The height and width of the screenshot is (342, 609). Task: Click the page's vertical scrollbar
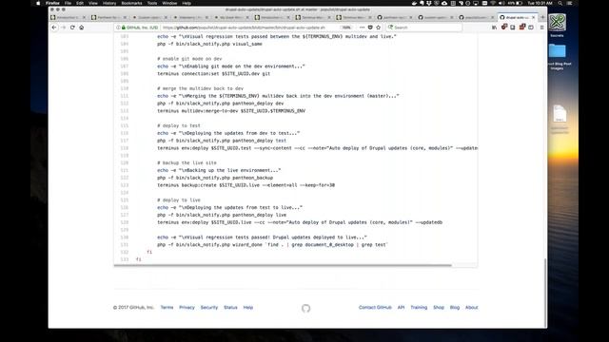click(x=545, y=293)
